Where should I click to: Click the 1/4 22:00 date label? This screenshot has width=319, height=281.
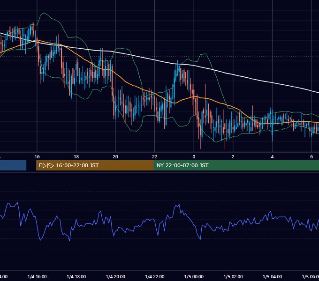[x=155, y=276]
